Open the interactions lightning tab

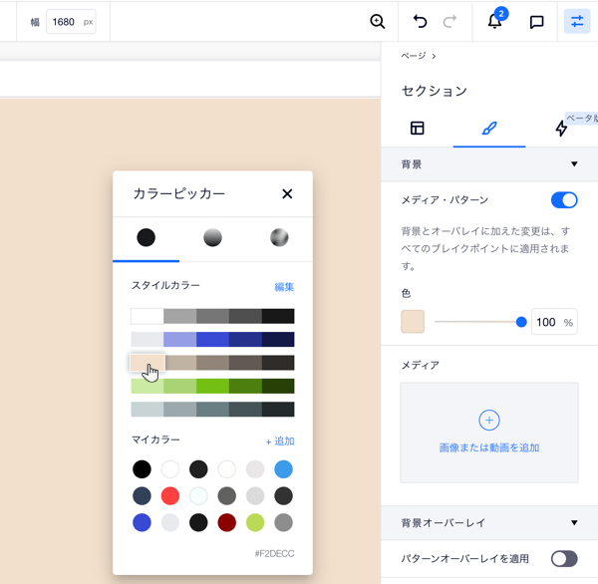[x=561, y=129]
